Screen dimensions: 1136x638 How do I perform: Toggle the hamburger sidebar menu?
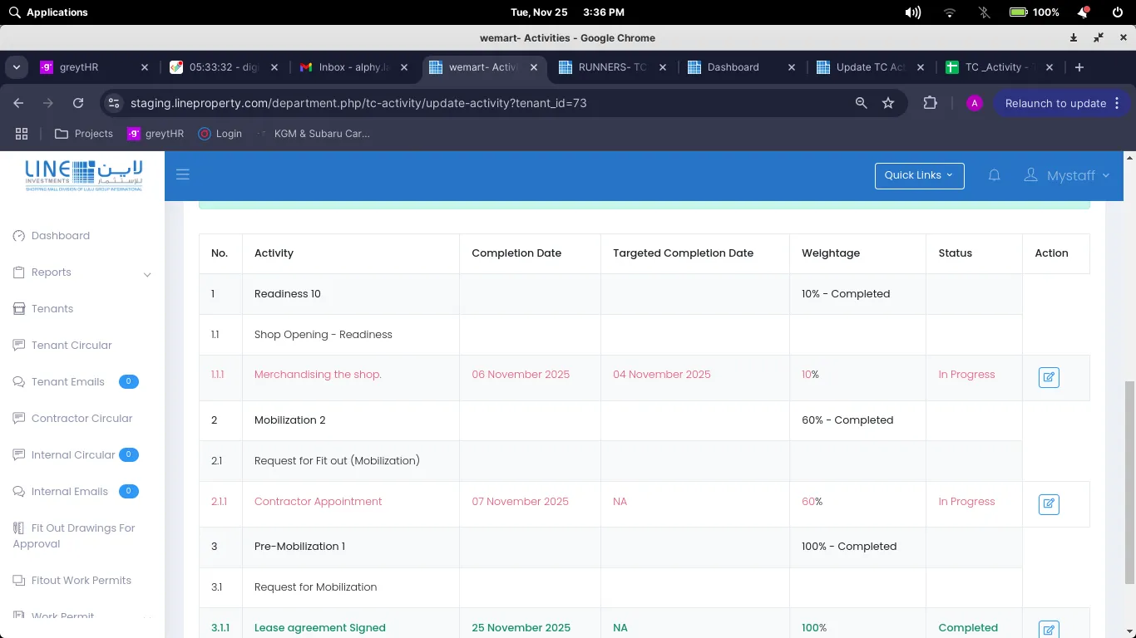pos(183,174)
